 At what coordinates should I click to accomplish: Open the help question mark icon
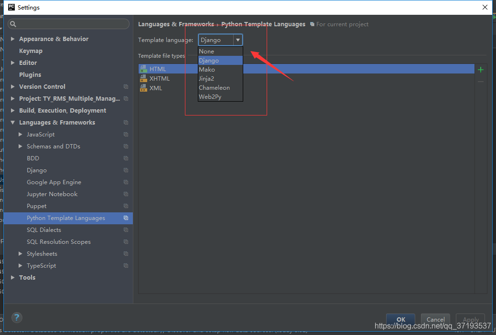[x=16, y=317]
